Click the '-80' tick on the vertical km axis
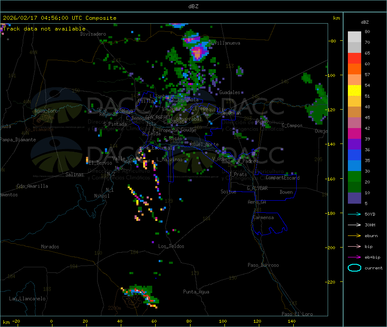This screenshot has height=327, width=387. click(332, 41)
